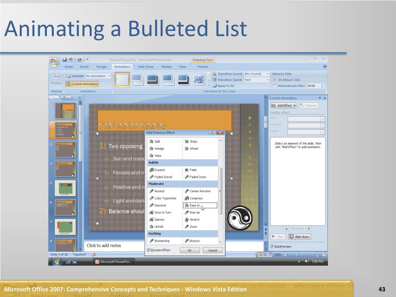
Task: Open the Insert ribbon tab
Action: point(84,67)
